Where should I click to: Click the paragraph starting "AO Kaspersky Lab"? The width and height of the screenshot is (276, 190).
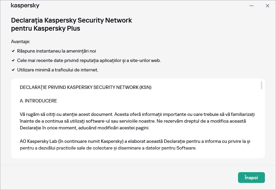[x=134, y=145]
